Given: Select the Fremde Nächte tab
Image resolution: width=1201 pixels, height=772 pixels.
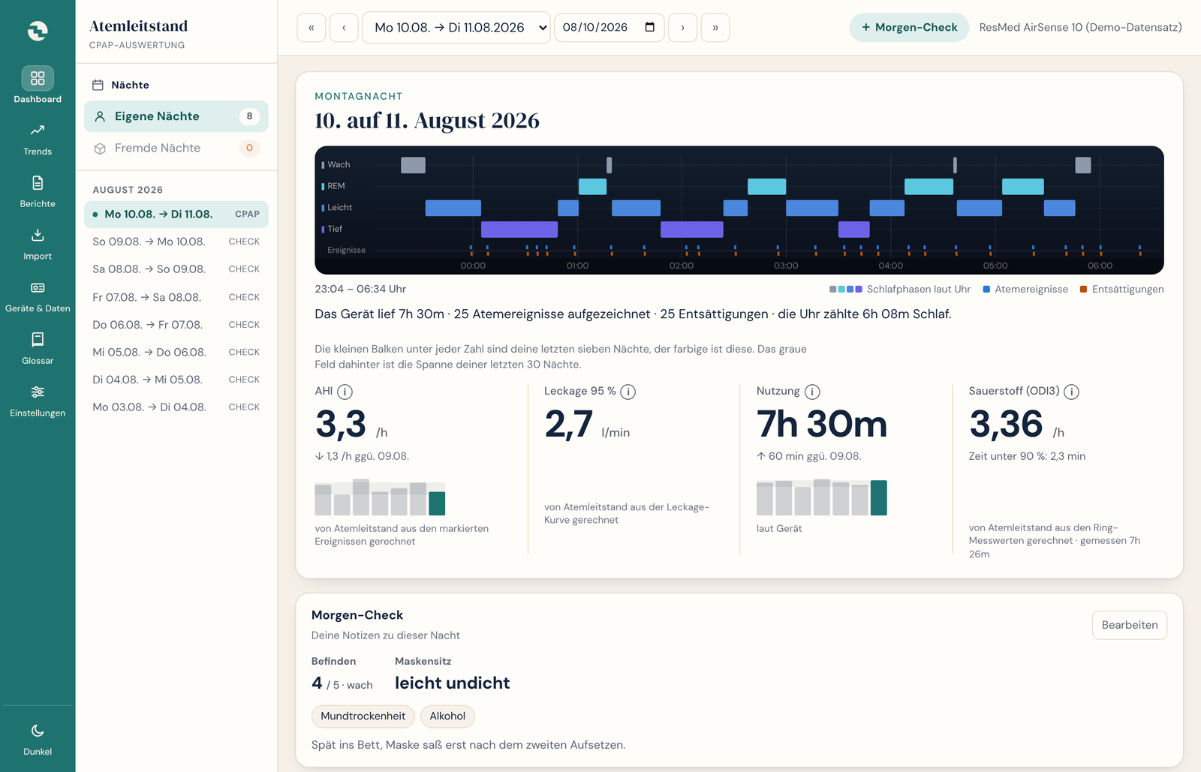Looking at the screenshot, I should (x=176, y=148).
